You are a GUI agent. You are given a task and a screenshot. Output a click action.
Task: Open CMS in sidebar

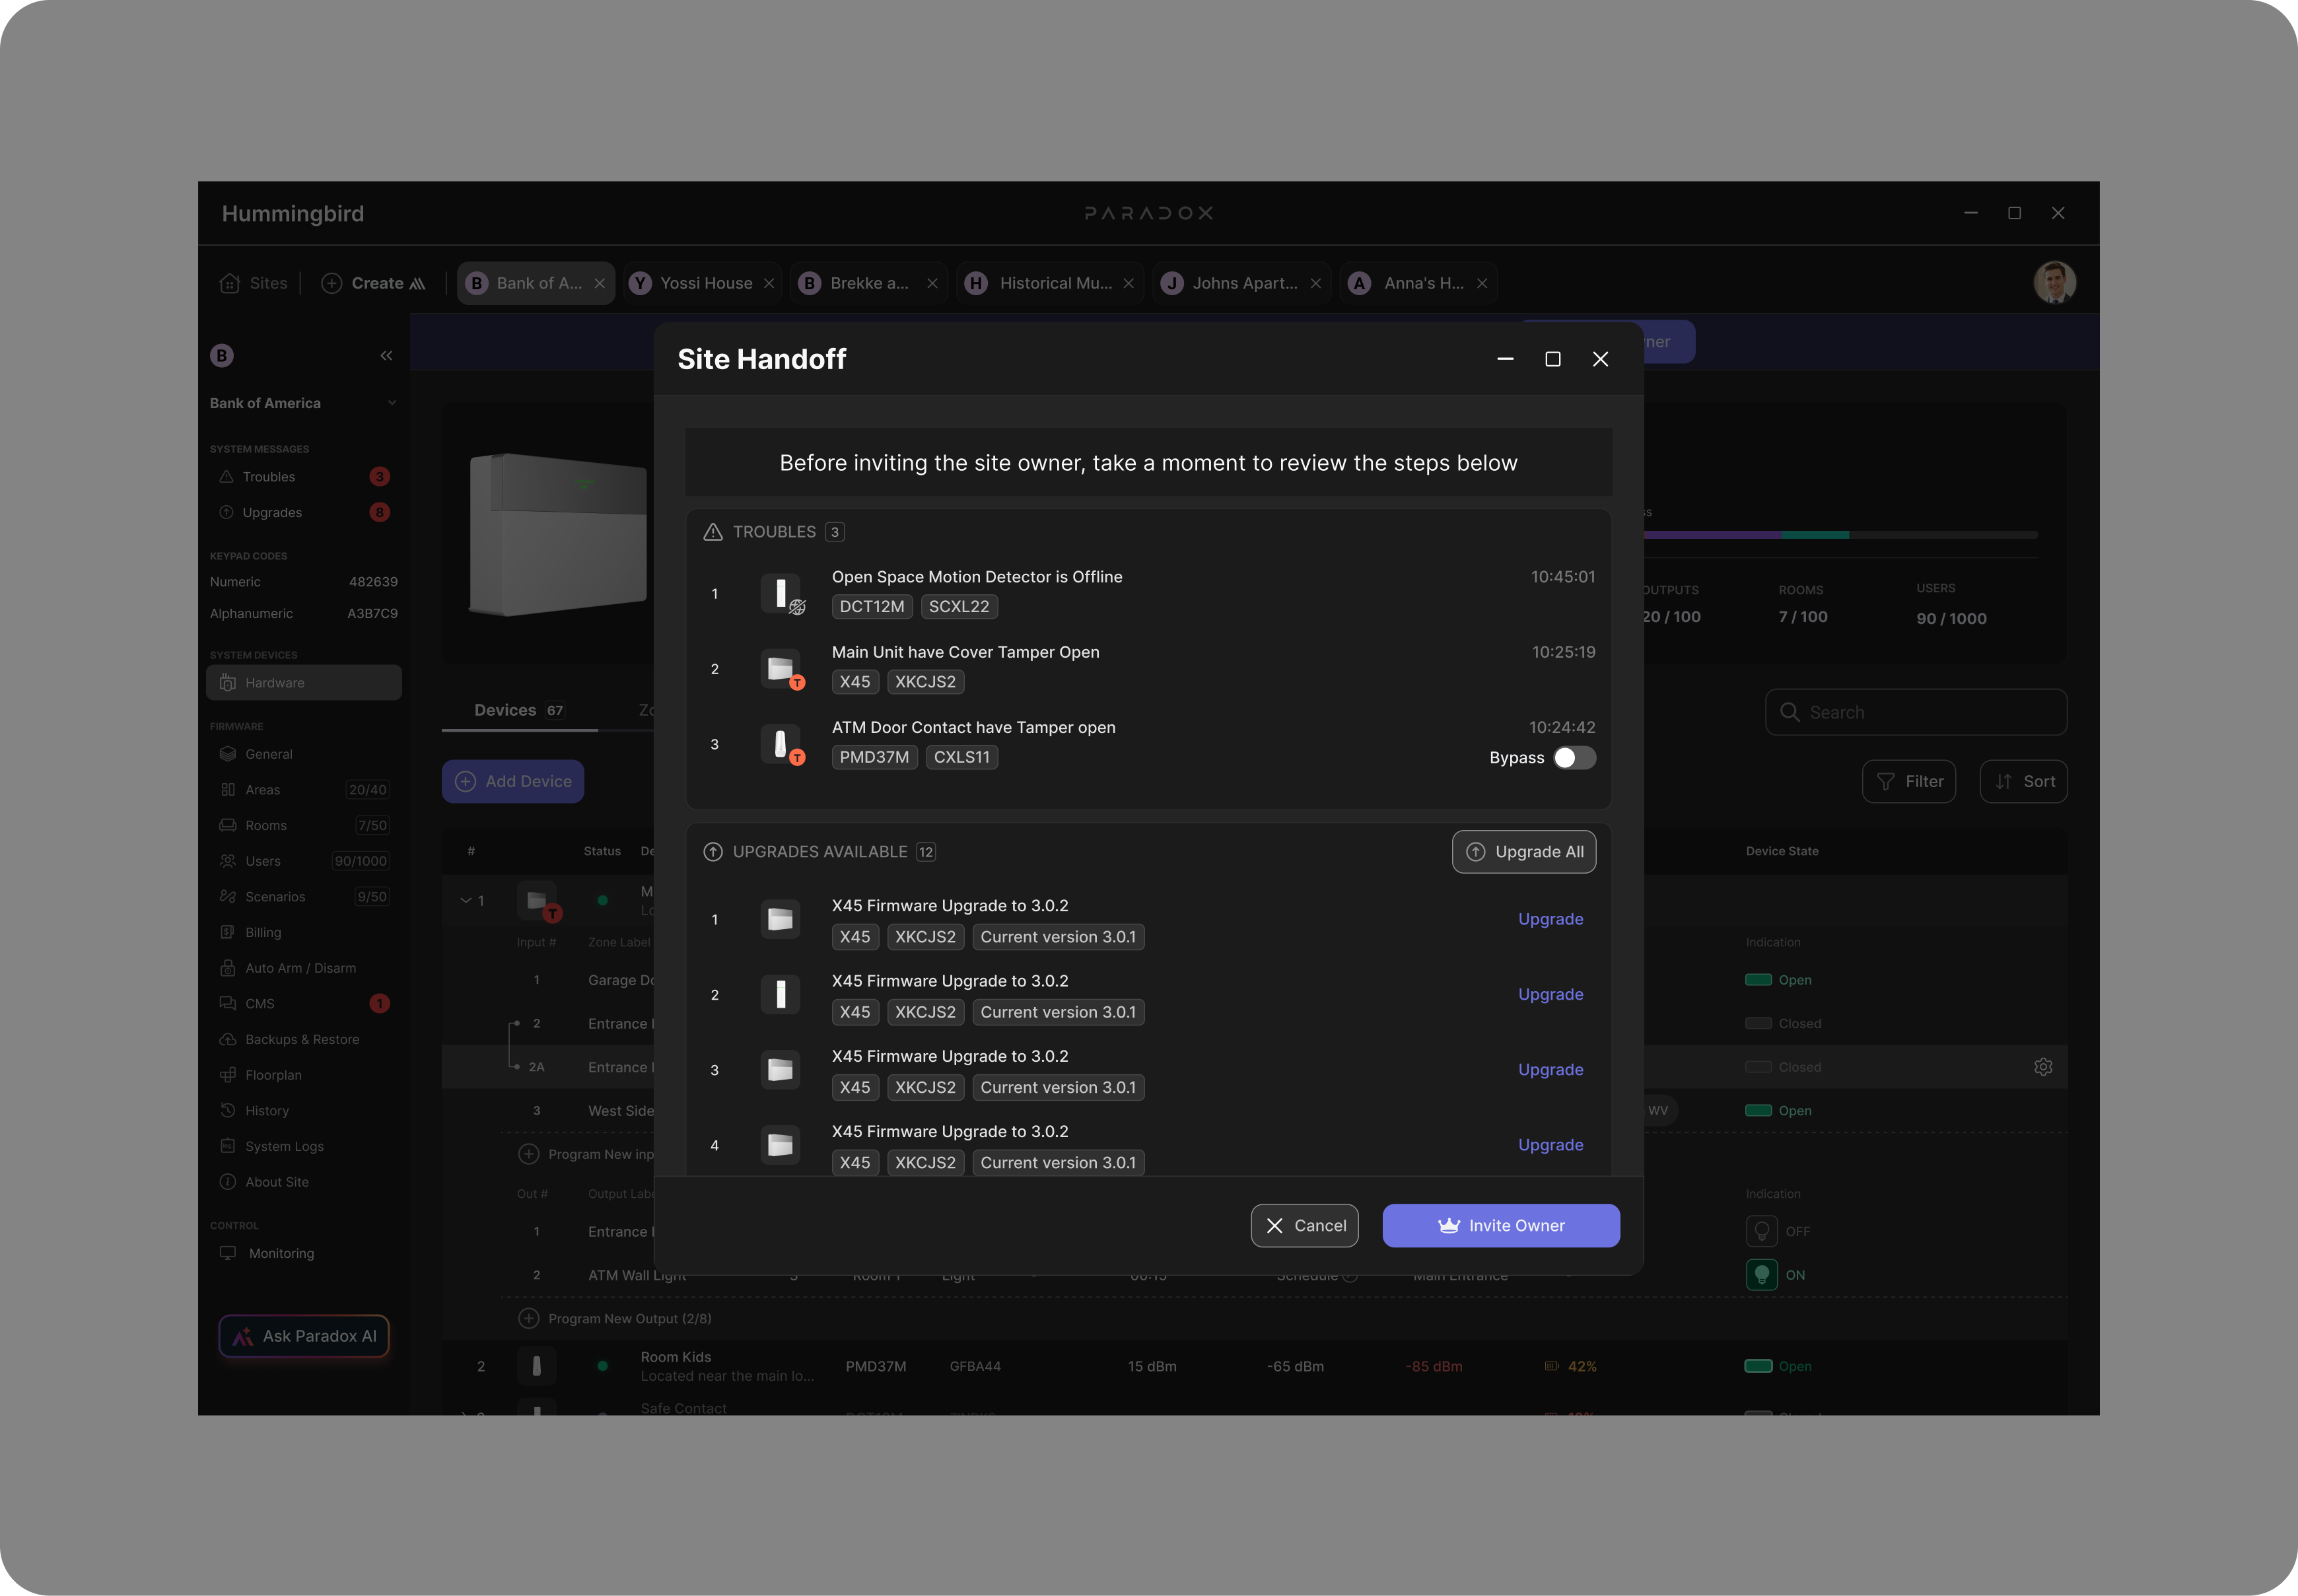(x=303, y=1004)
